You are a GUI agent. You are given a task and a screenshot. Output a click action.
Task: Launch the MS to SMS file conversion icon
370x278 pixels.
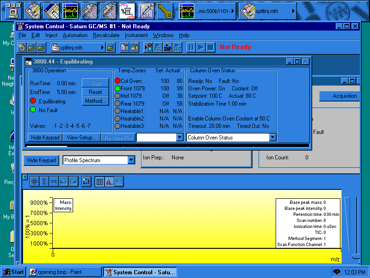(127, 11)
